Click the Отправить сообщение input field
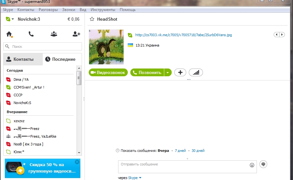Image resolution: width=293 pixels, height=180 pixels. click(x=187, y=167)
